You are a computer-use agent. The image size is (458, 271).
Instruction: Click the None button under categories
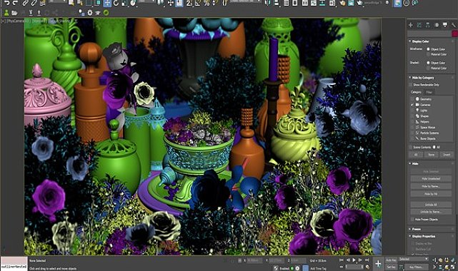pyautogui.click(x=431, y=155)
